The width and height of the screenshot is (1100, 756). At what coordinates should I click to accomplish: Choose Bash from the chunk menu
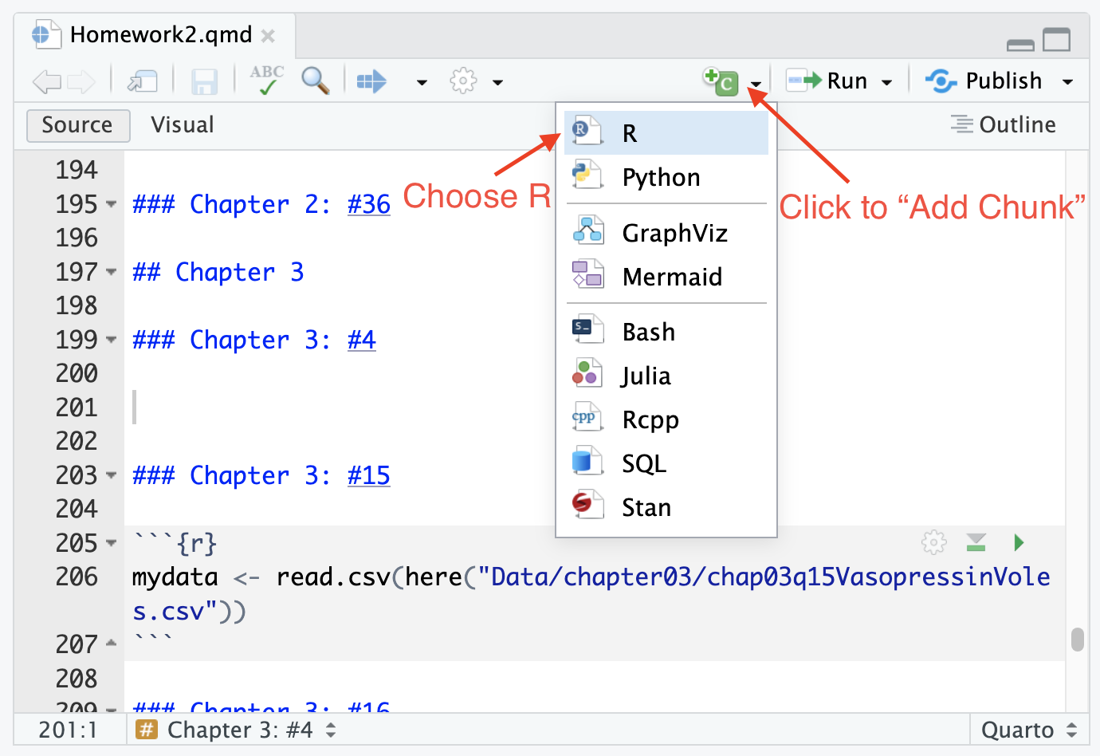tap(666, 331)
